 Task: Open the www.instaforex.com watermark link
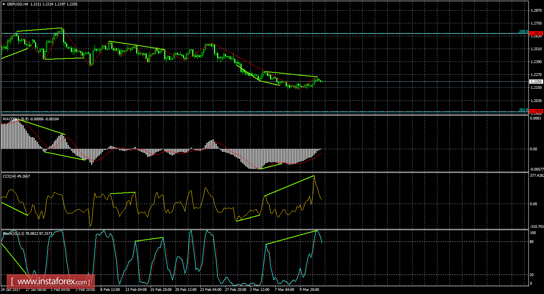(x=53, y=281)
